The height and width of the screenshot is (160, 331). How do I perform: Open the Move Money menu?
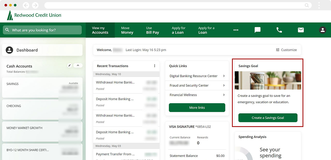pyautogui.click(x=127, y=30)
